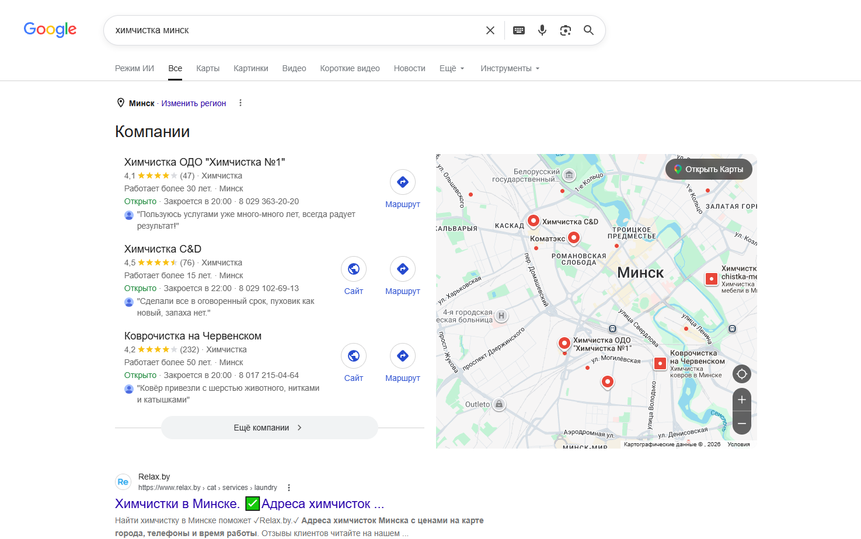Start voice search with microphone icon

coord(542,30)
